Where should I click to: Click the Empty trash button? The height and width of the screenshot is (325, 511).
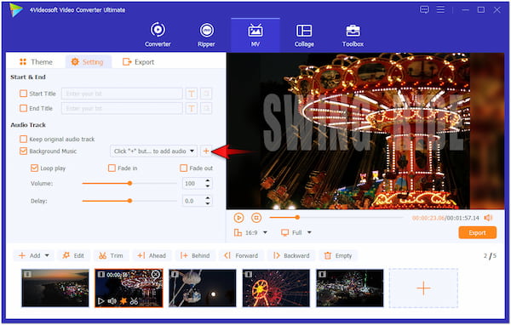338,255
